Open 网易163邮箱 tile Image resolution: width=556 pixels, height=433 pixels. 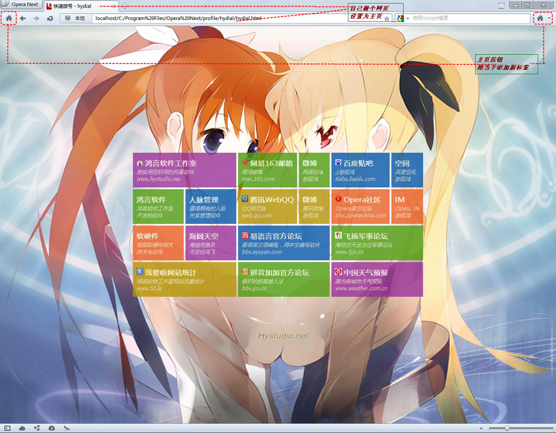268,170
